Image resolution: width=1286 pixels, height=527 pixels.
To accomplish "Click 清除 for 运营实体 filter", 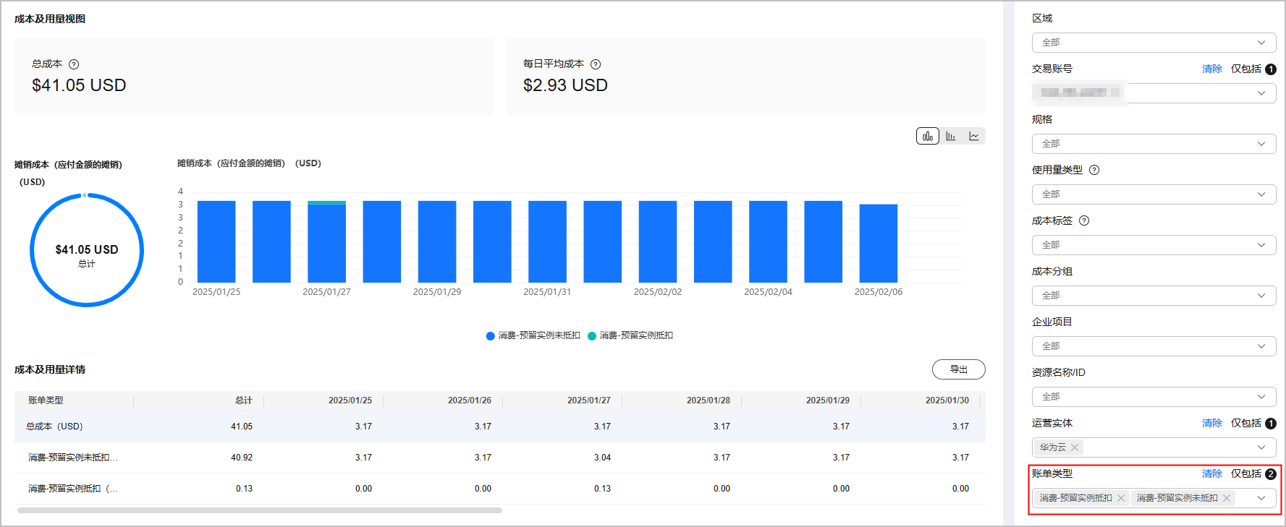I will (1212, 423).
